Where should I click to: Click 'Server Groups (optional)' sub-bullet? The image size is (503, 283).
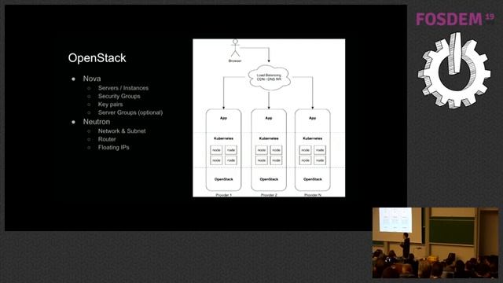pyautogui.click(x=130, y=112)
